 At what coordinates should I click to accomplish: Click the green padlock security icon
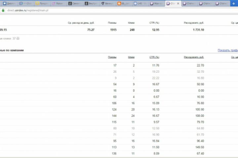click(x=3, y=11)
